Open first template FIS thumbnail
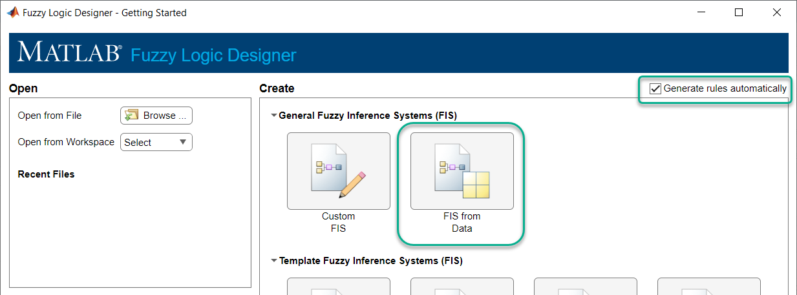797x295 pixels. [x=338, y=287]
